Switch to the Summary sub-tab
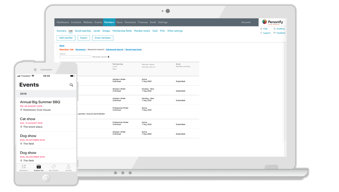Image resolution: width=339 pixels, height=192 pixels. [61, 31]
